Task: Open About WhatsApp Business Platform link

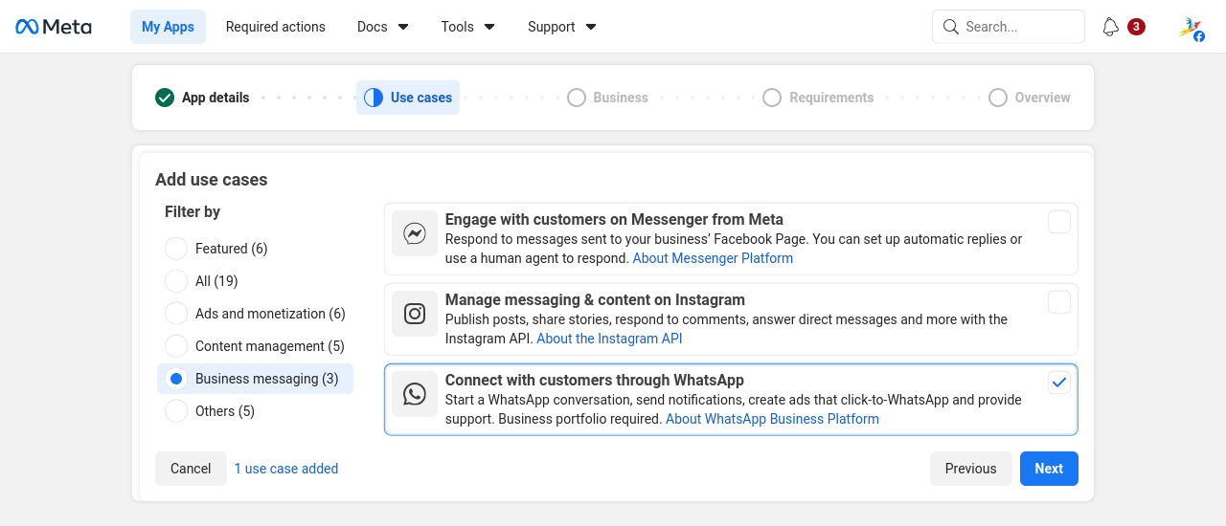Action: click(x=772, y=419)
